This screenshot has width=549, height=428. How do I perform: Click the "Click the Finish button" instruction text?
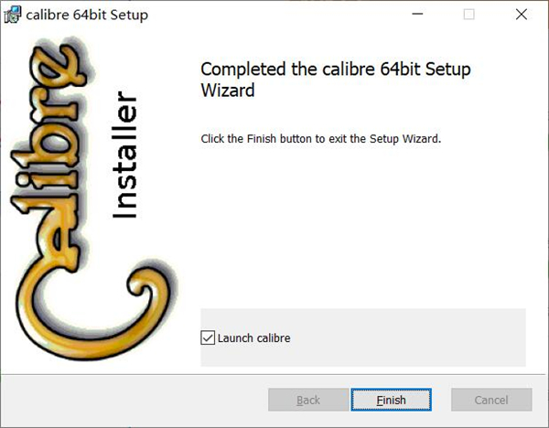(320, 139)
